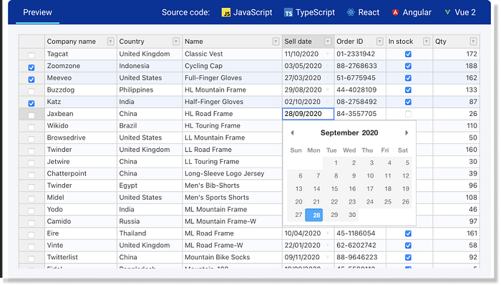501x285 pixels.
Task: Select the 'HL Road Frame' cell
Action: coord(233,114)
